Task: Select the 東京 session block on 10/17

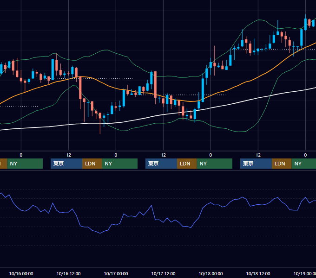Action: 161,164
